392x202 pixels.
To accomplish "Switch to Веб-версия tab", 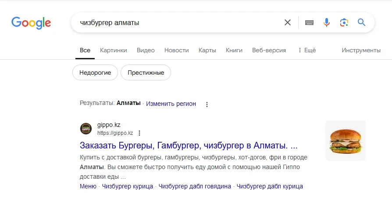I will 269,50.
